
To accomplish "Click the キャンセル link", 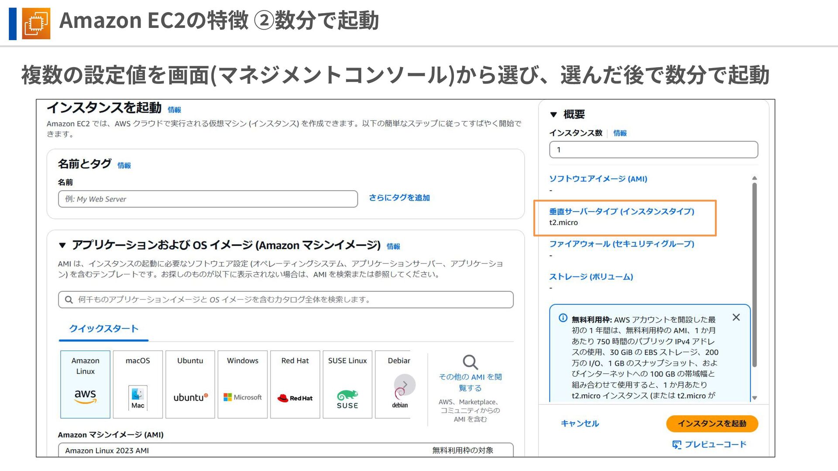I will [580, 423].
